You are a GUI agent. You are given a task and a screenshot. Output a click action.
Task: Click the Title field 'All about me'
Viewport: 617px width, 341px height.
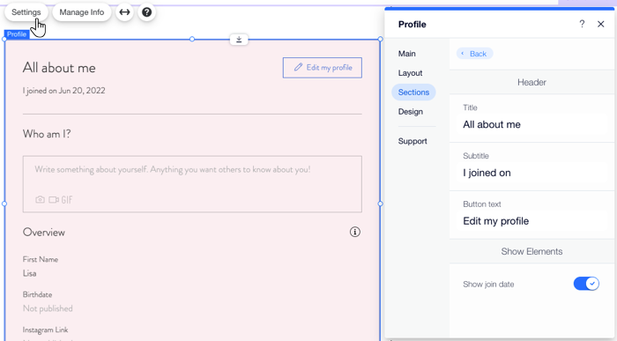pyautogui.click(x=532, y=124)
